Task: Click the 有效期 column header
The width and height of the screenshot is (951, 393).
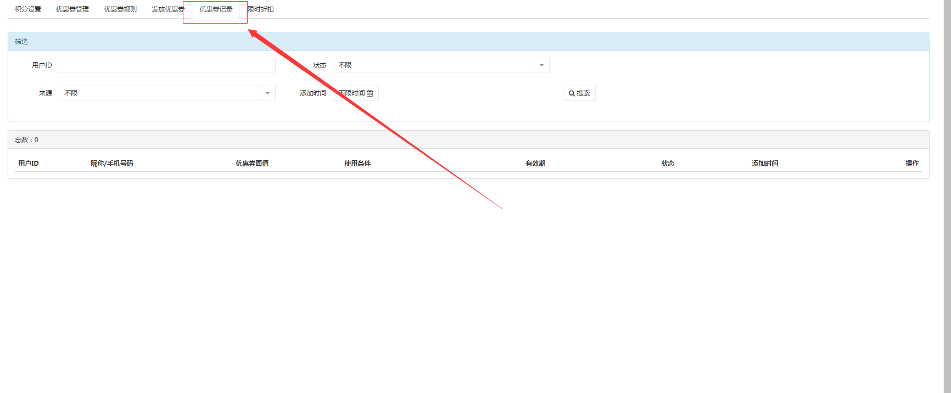Action: pos(535,164)
